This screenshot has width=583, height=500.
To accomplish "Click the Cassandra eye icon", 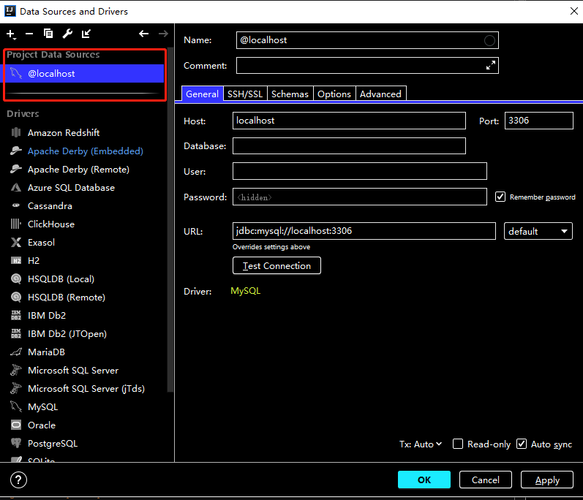I will (16, 205).
